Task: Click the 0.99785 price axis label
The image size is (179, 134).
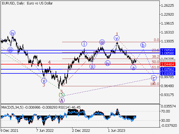Action: 167,77
